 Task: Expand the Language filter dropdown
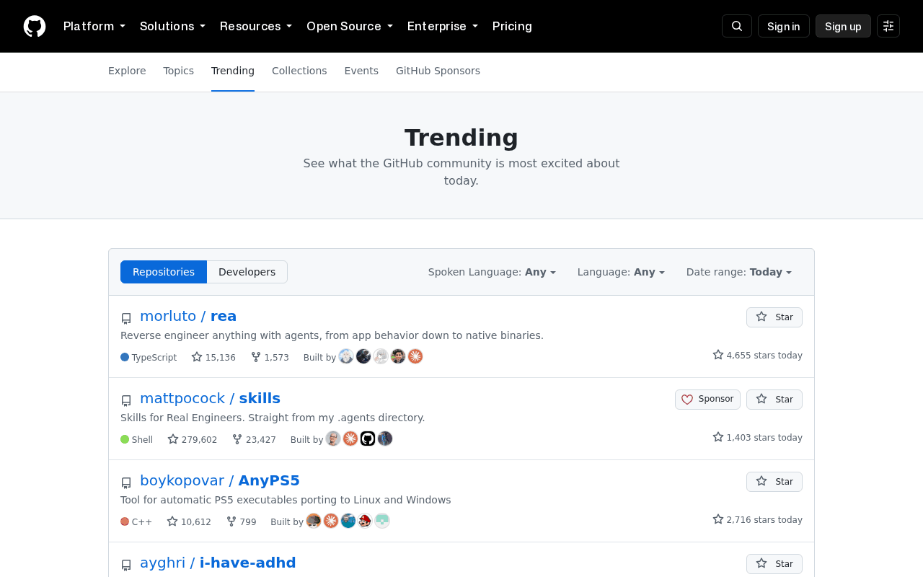coord(621,272)
